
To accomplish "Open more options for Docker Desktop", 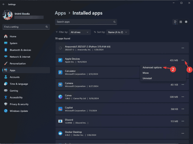I will click(x=183, y=133).
